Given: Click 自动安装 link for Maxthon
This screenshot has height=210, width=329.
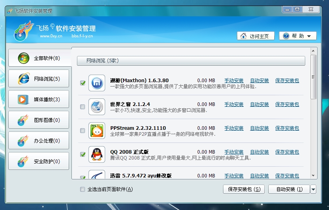Looking at the screenshot, I should tap(260, 81).
